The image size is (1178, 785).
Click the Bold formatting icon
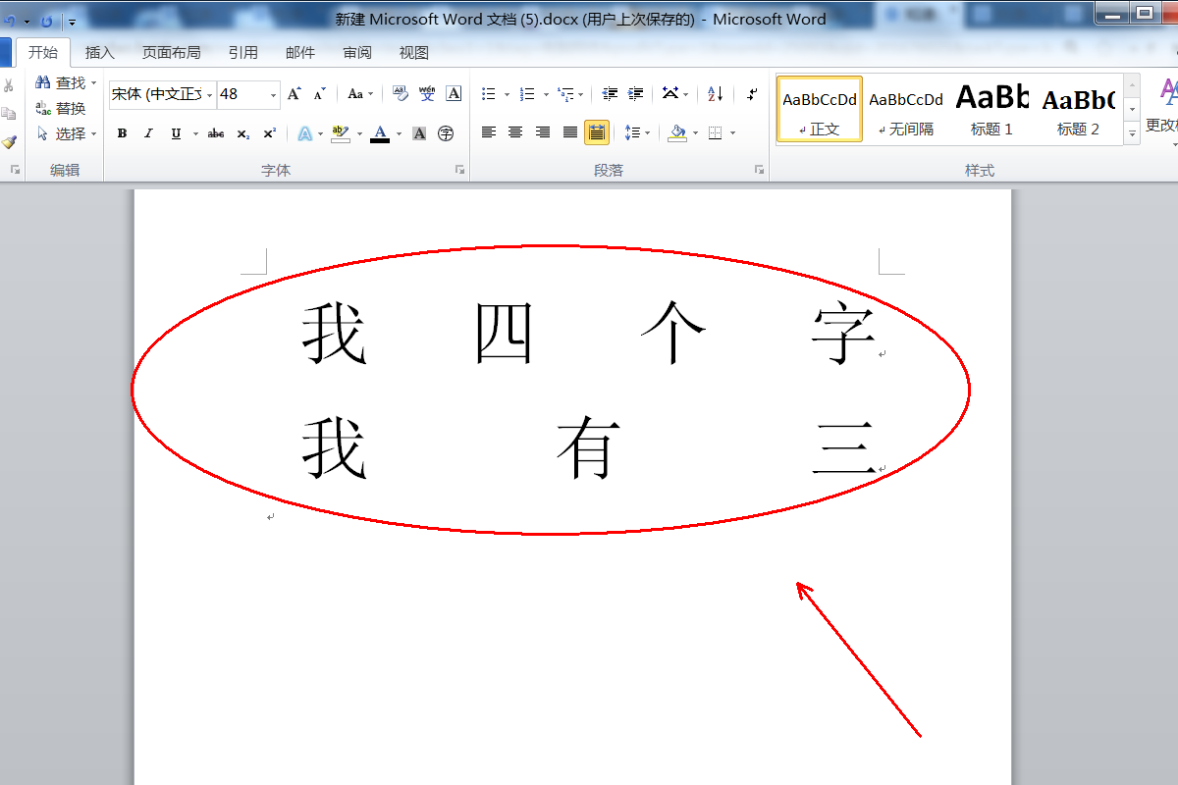point(122,133)
